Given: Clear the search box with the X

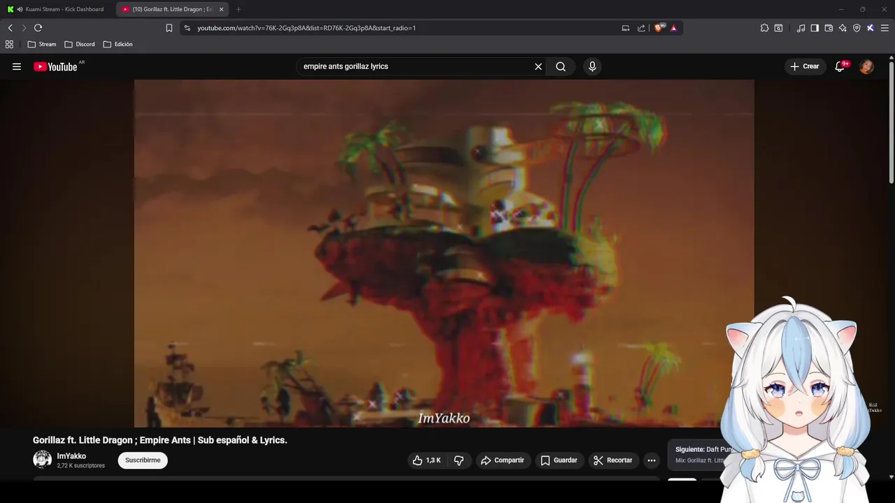Looking at the screenshot, I should point(538,66).
